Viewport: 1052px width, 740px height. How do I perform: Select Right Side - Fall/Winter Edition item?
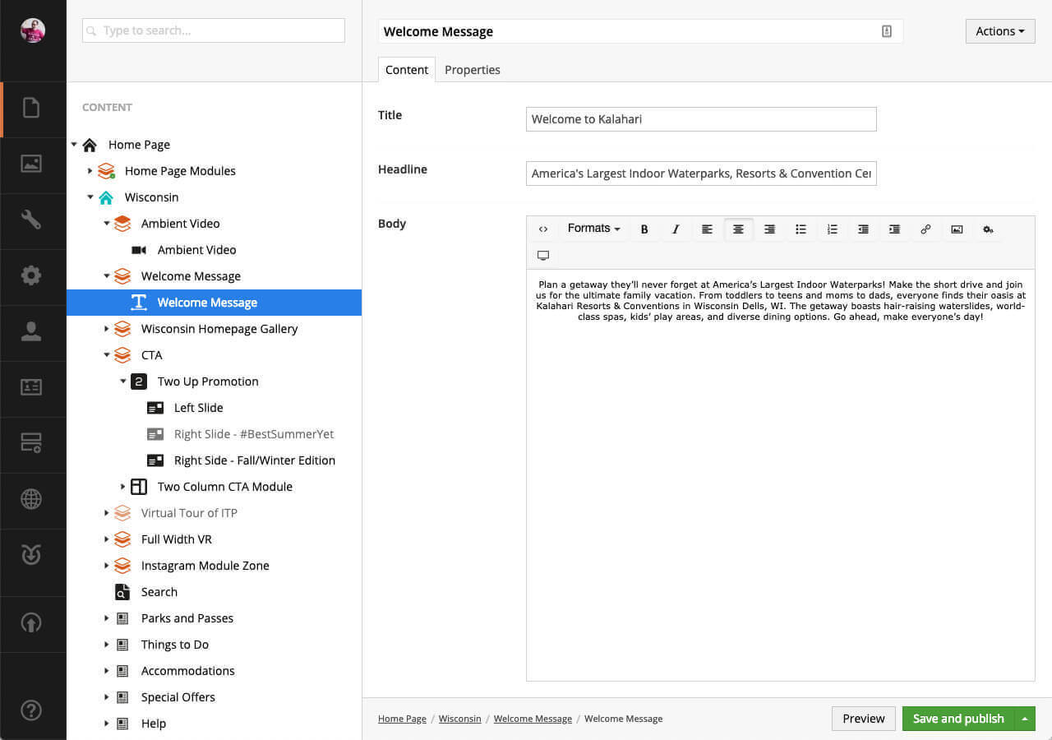point(255,460)
